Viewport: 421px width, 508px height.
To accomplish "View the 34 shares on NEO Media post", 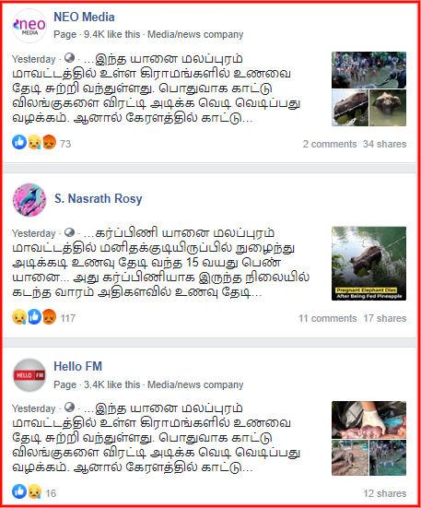I will tap(384, 144).
